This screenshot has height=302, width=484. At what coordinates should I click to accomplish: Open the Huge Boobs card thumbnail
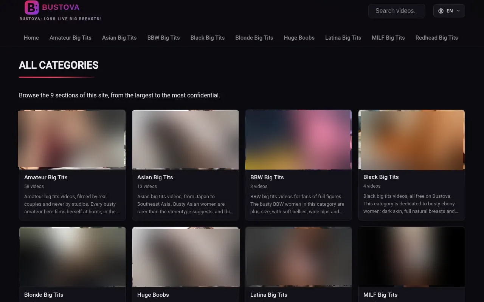[186, 257]
